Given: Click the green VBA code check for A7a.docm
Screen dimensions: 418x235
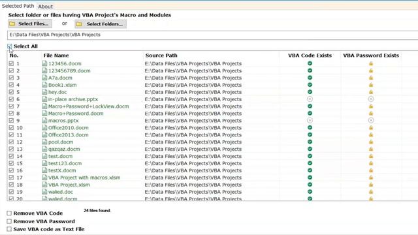Looking at the screenshot, I should [x=310, y=78].
